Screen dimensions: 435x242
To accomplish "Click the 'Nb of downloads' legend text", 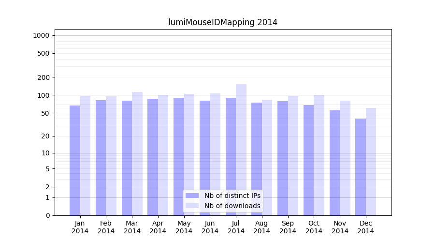I will point(232,206).
